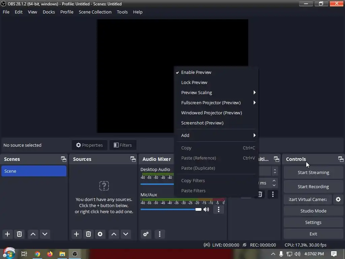Open the Docks menu
This screenshot has height=259, width=345.
click(49, 12)
